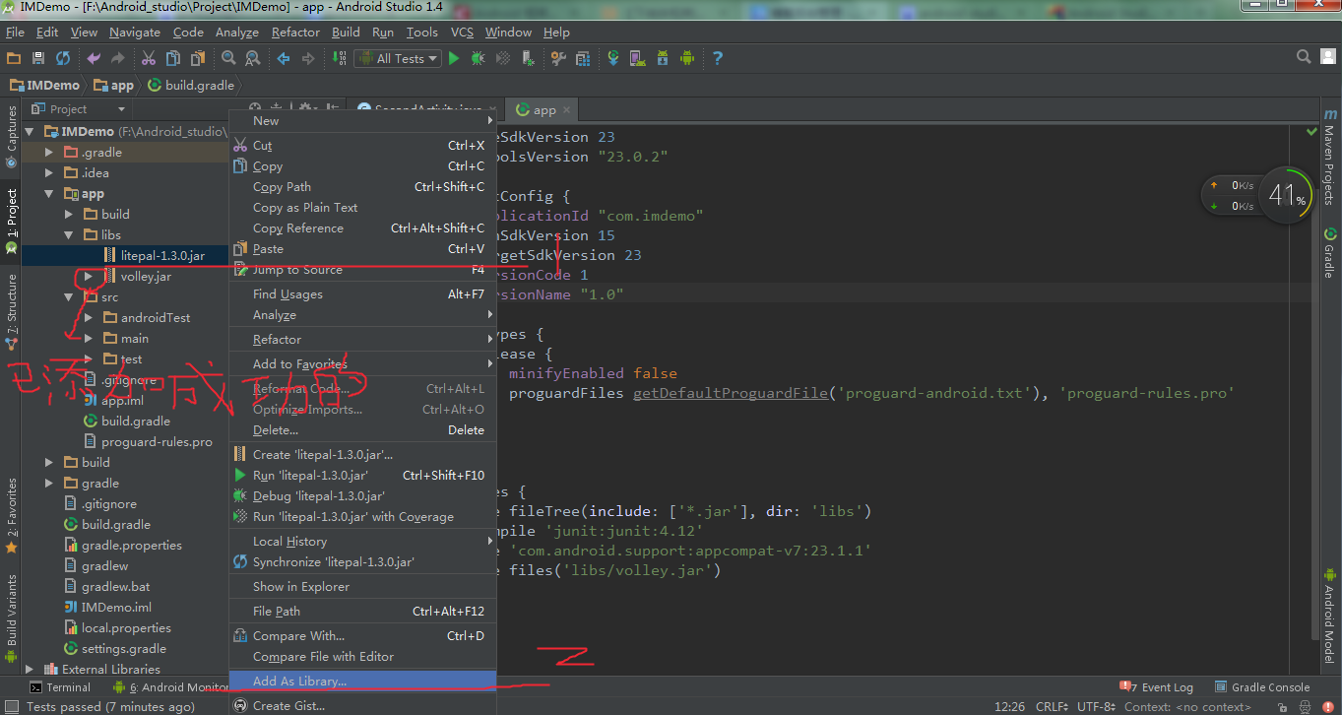1342x715 pixels.
Task: Collapse the libs folder node
Action: point(69,235)
